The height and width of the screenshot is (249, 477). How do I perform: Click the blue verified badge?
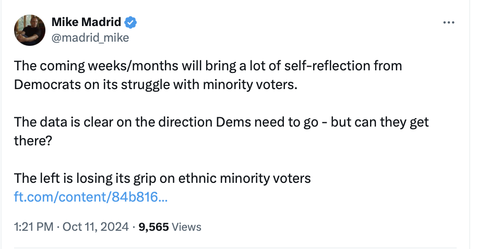click(131, 22)
